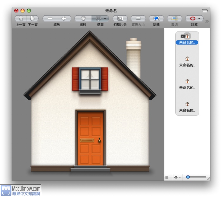Viewport: 222px width, 197px height.
Task: Adjust the thumbnail size slider
Action: [x=188, y=177]
